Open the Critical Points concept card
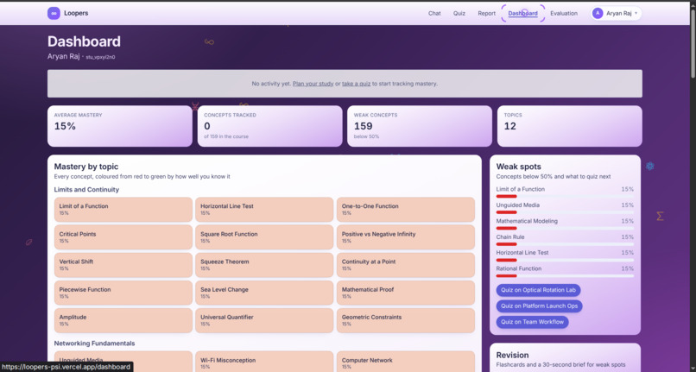Screen dimensions: 696x372 click(x=123, y=237)
